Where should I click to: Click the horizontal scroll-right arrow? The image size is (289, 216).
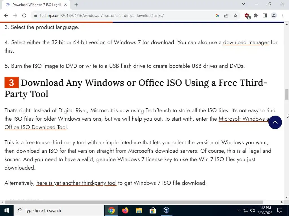click(x=282, y=202)
